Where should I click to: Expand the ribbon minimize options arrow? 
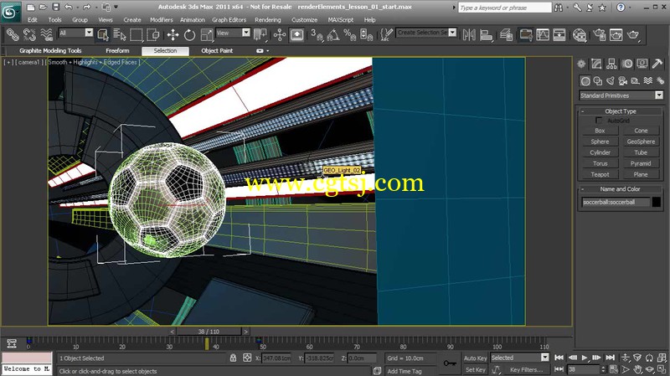click(268, 51)
